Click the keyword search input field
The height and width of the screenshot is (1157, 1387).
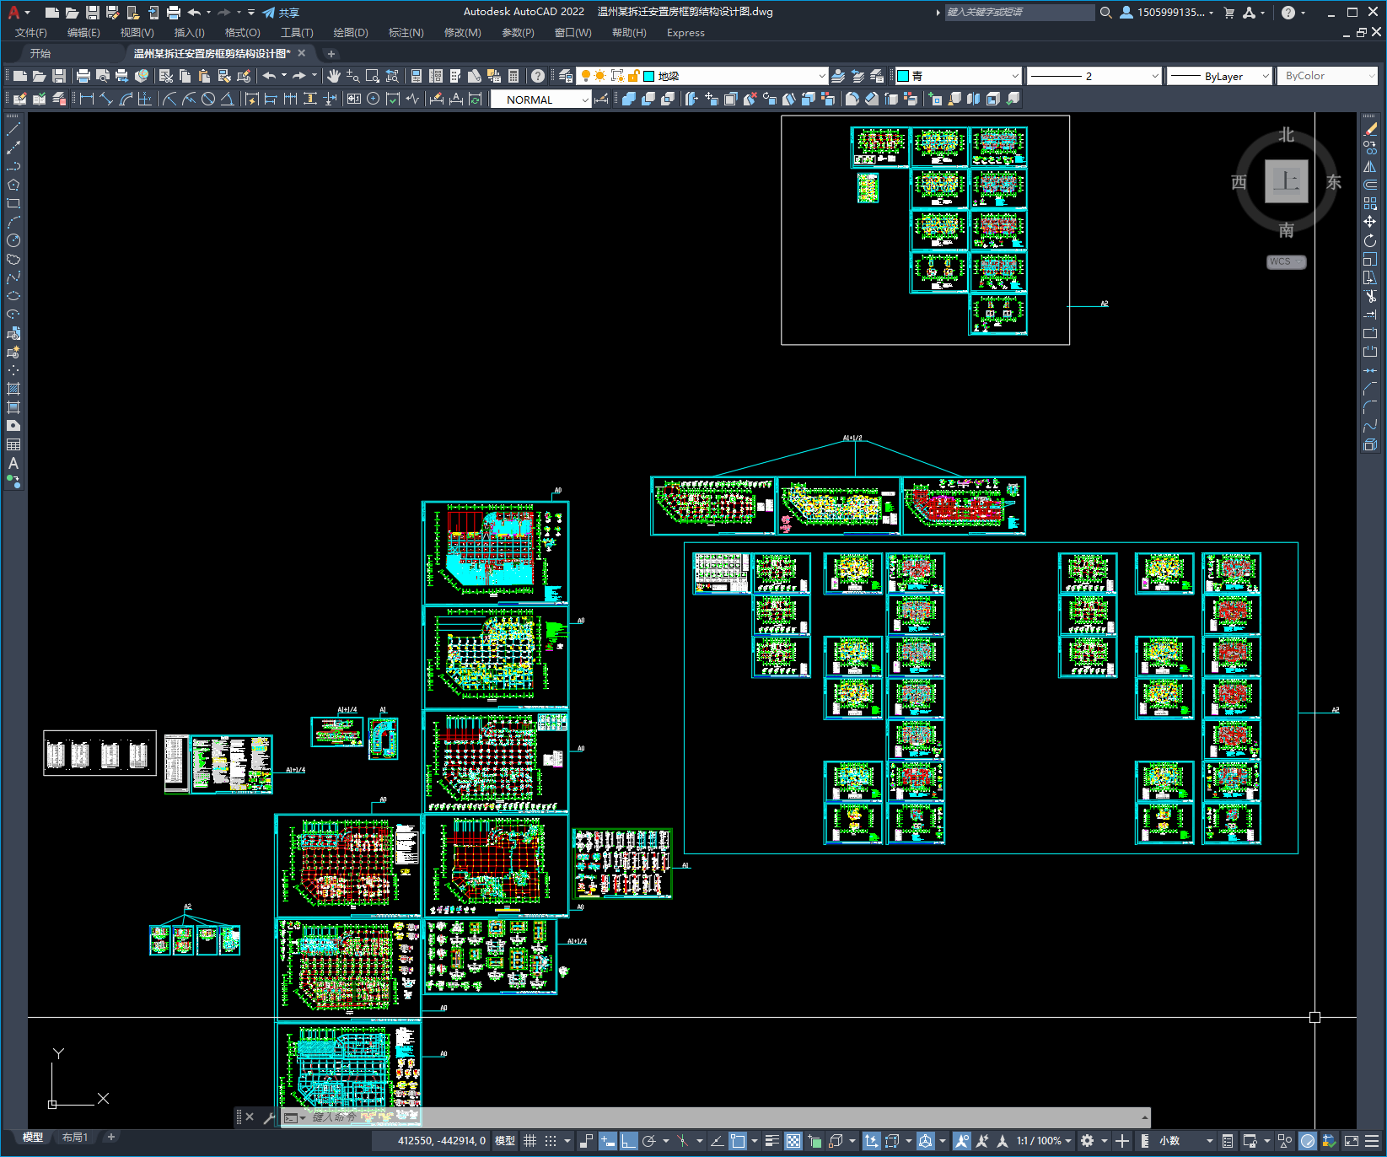(1019, 13)
